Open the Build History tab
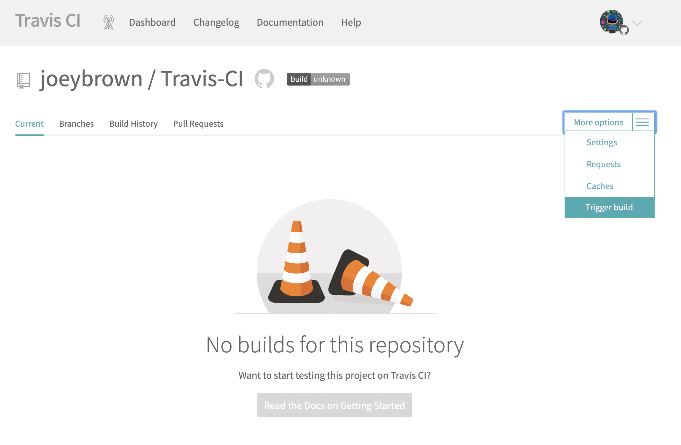This screenshot has width=681, height=445. tap(133, 124)
